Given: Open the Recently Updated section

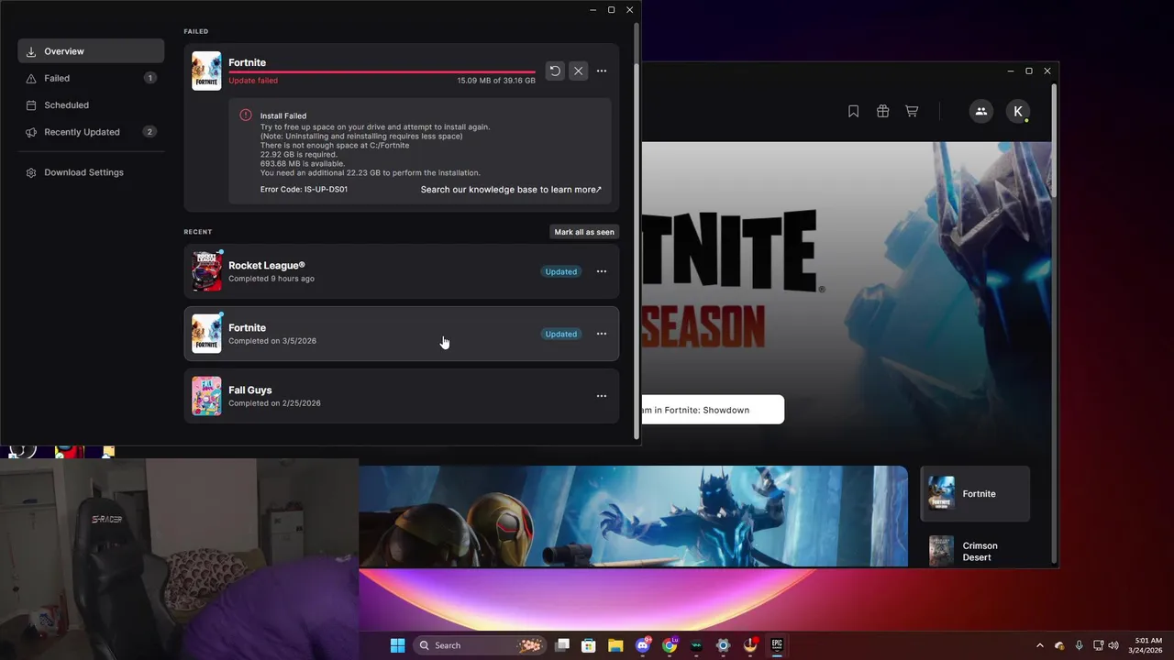Looking at the screenshot, I should pyautogui.click(x=91, y=132).
